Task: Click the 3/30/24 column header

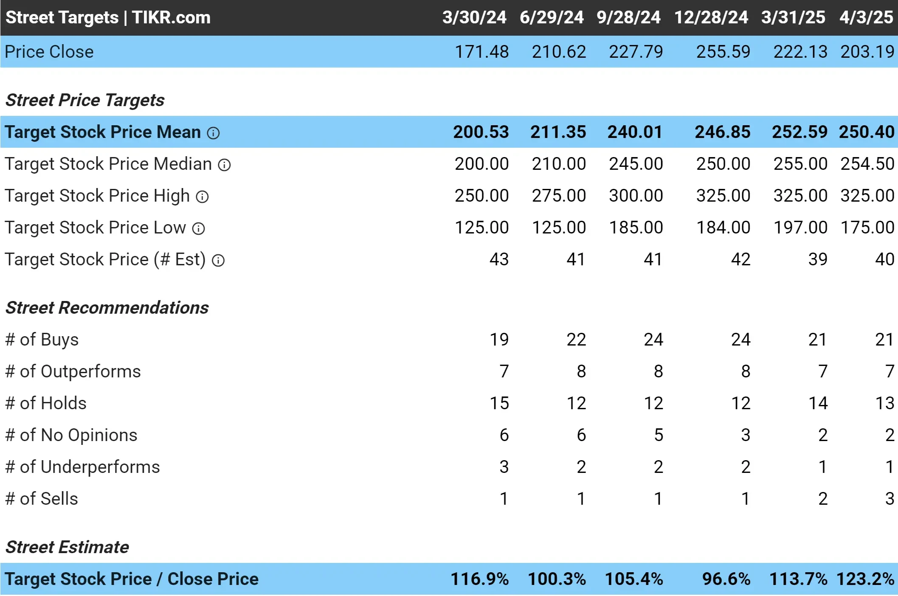Action: tap(474, 17)
